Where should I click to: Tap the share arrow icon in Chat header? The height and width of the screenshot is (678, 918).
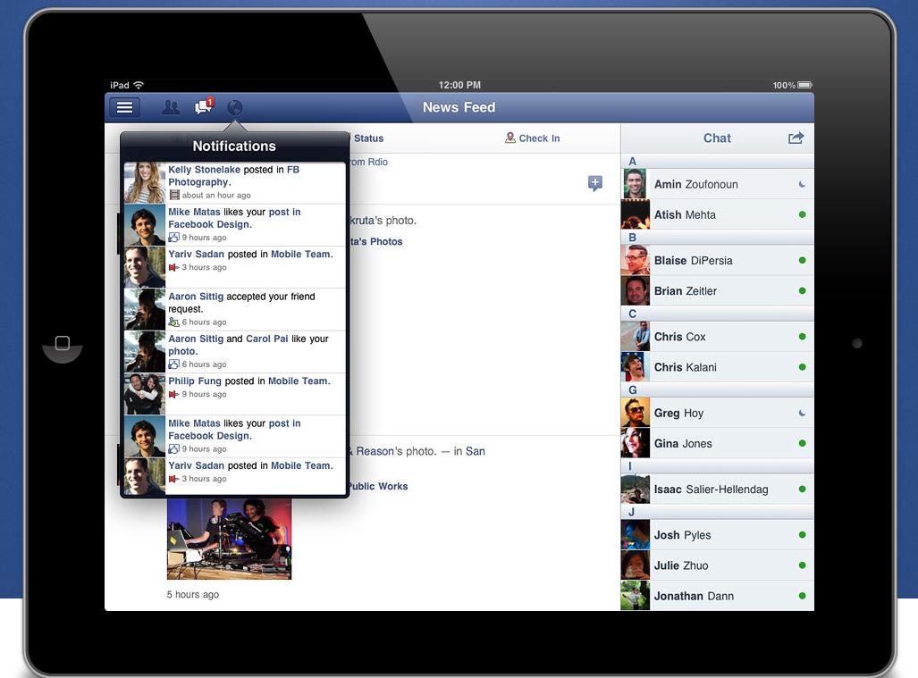click(x=796, y=138)
